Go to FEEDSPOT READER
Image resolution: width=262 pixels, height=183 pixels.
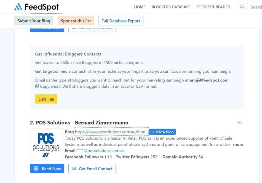click(213, 7)
